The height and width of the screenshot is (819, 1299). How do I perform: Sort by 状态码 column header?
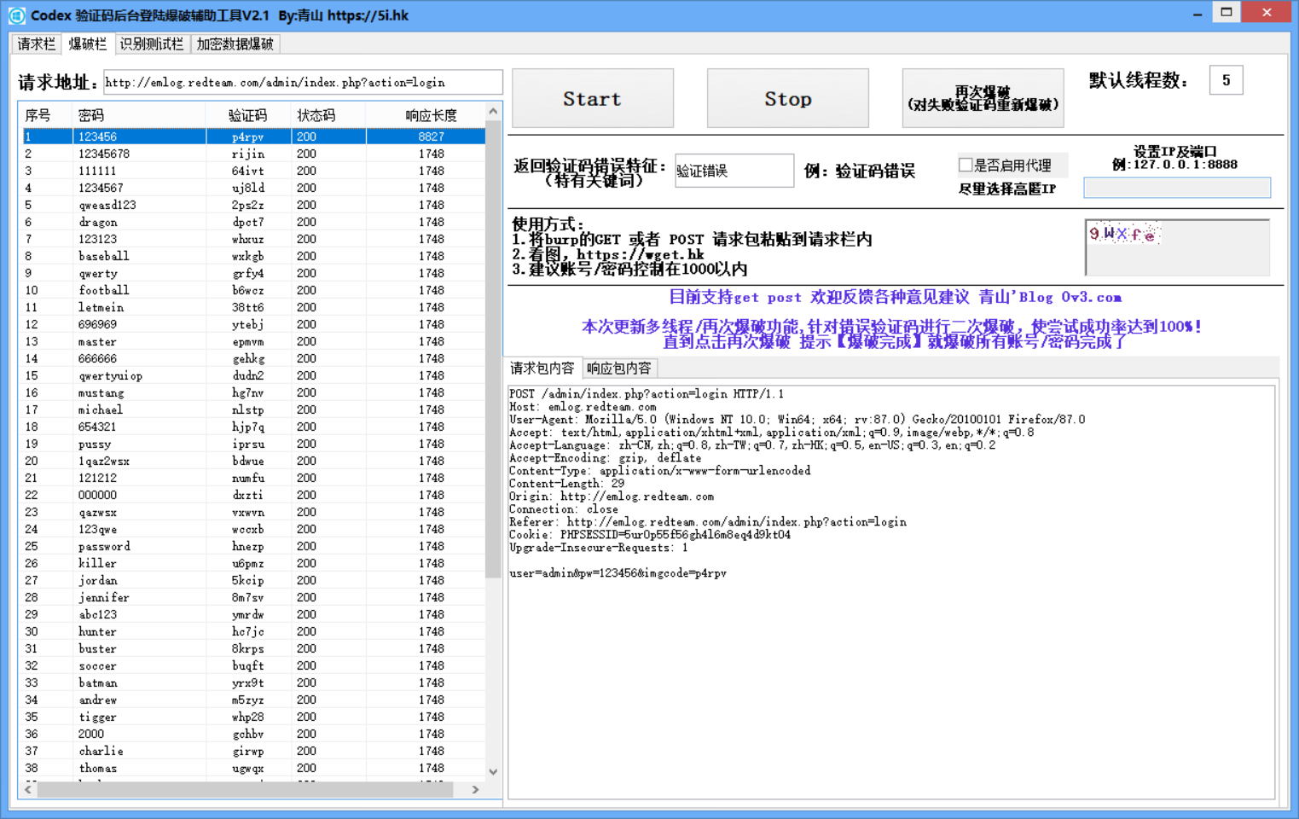tap(328, 115)
